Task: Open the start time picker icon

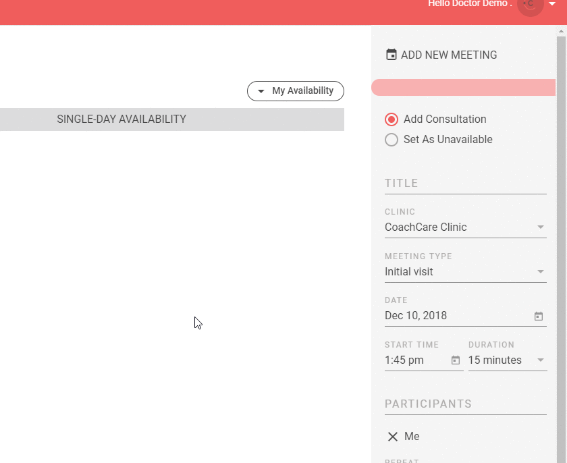Action: 456,360
